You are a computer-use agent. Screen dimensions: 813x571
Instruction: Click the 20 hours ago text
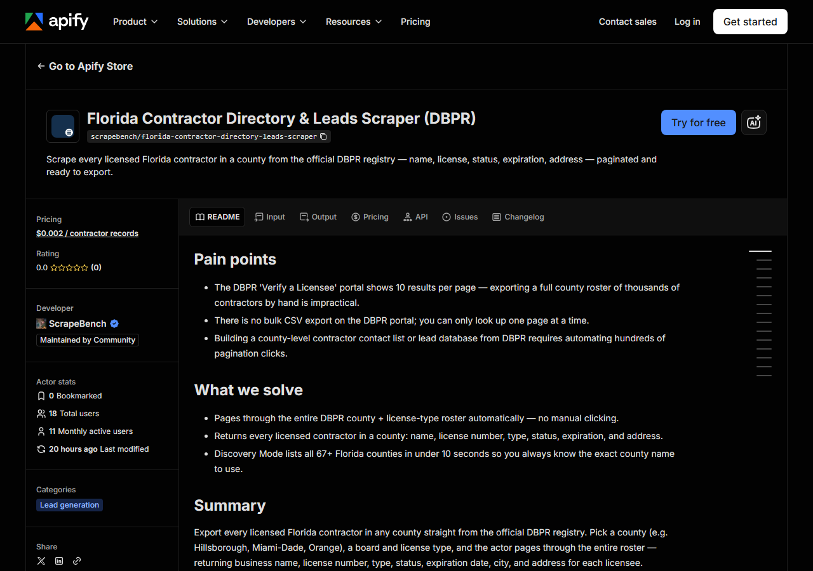tap(73, 449)
